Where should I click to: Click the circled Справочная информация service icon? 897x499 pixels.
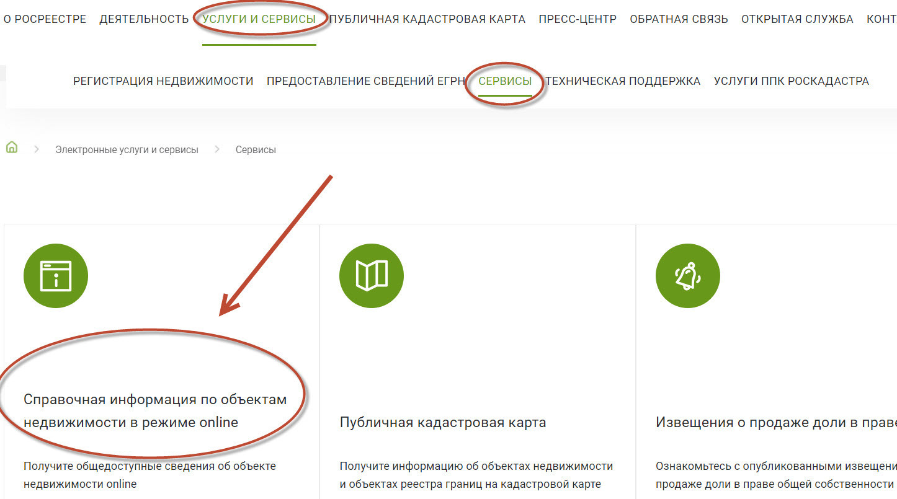pos(56,275)
